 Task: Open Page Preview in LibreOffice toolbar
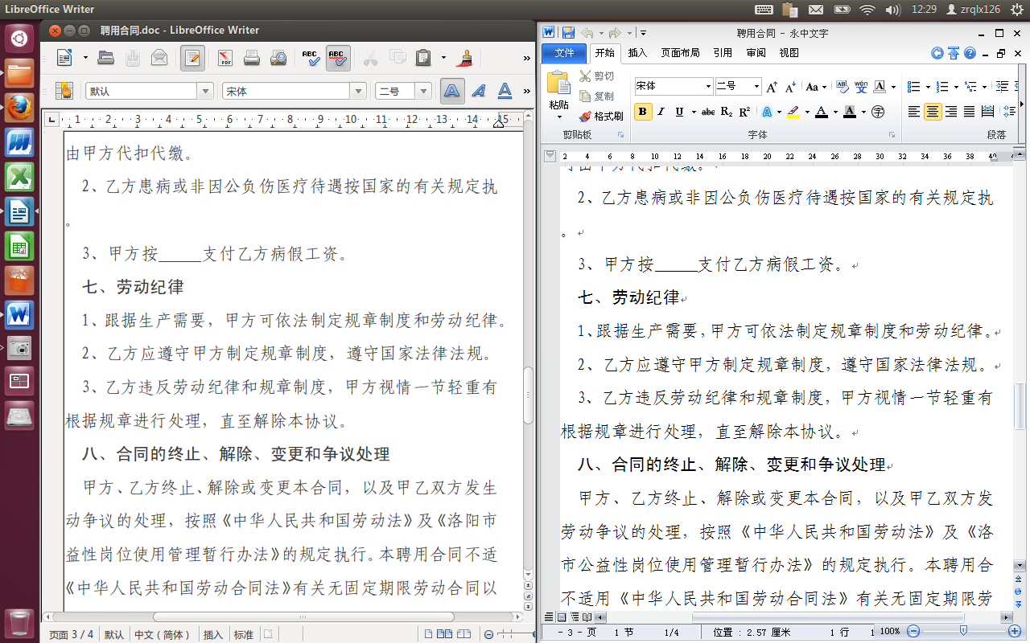278,57
